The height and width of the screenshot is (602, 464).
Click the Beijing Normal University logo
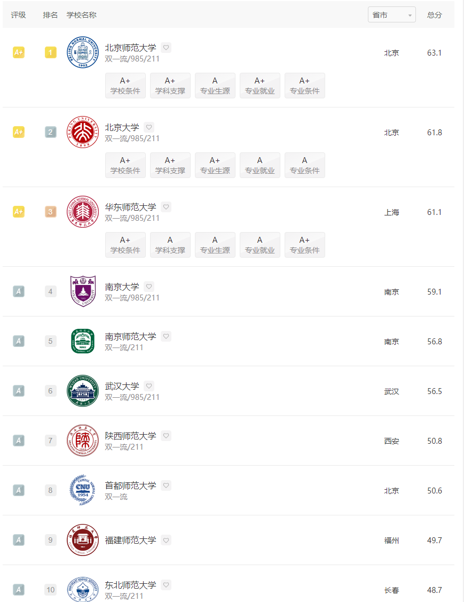tap(83, 52)
